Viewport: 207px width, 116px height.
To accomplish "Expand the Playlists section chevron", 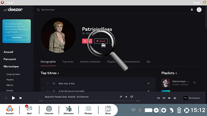I will (x=176, y=73).
